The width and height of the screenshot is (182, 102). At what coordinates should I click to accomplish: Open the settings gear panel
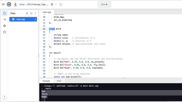coord(5,26)
